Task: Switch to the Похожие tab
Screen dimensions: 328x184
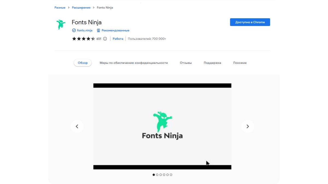Action: (x=240, y=63)
